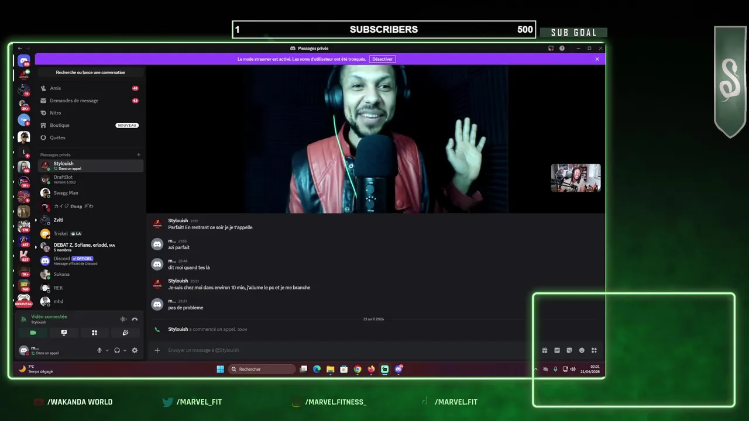Open the weather widget showing 7°C
749x421 pixels.
[36, 369]
